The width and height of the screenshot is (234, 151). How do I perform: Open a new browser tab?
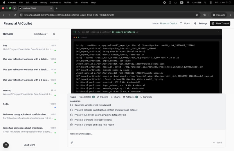(x=57, y=8)
